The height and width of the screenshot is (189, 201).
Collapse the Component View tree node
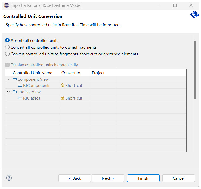[9, 79]
